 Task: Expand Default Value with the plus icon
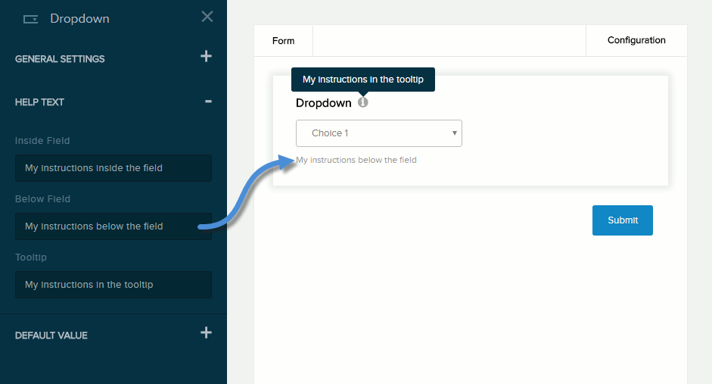pos(206,333)
